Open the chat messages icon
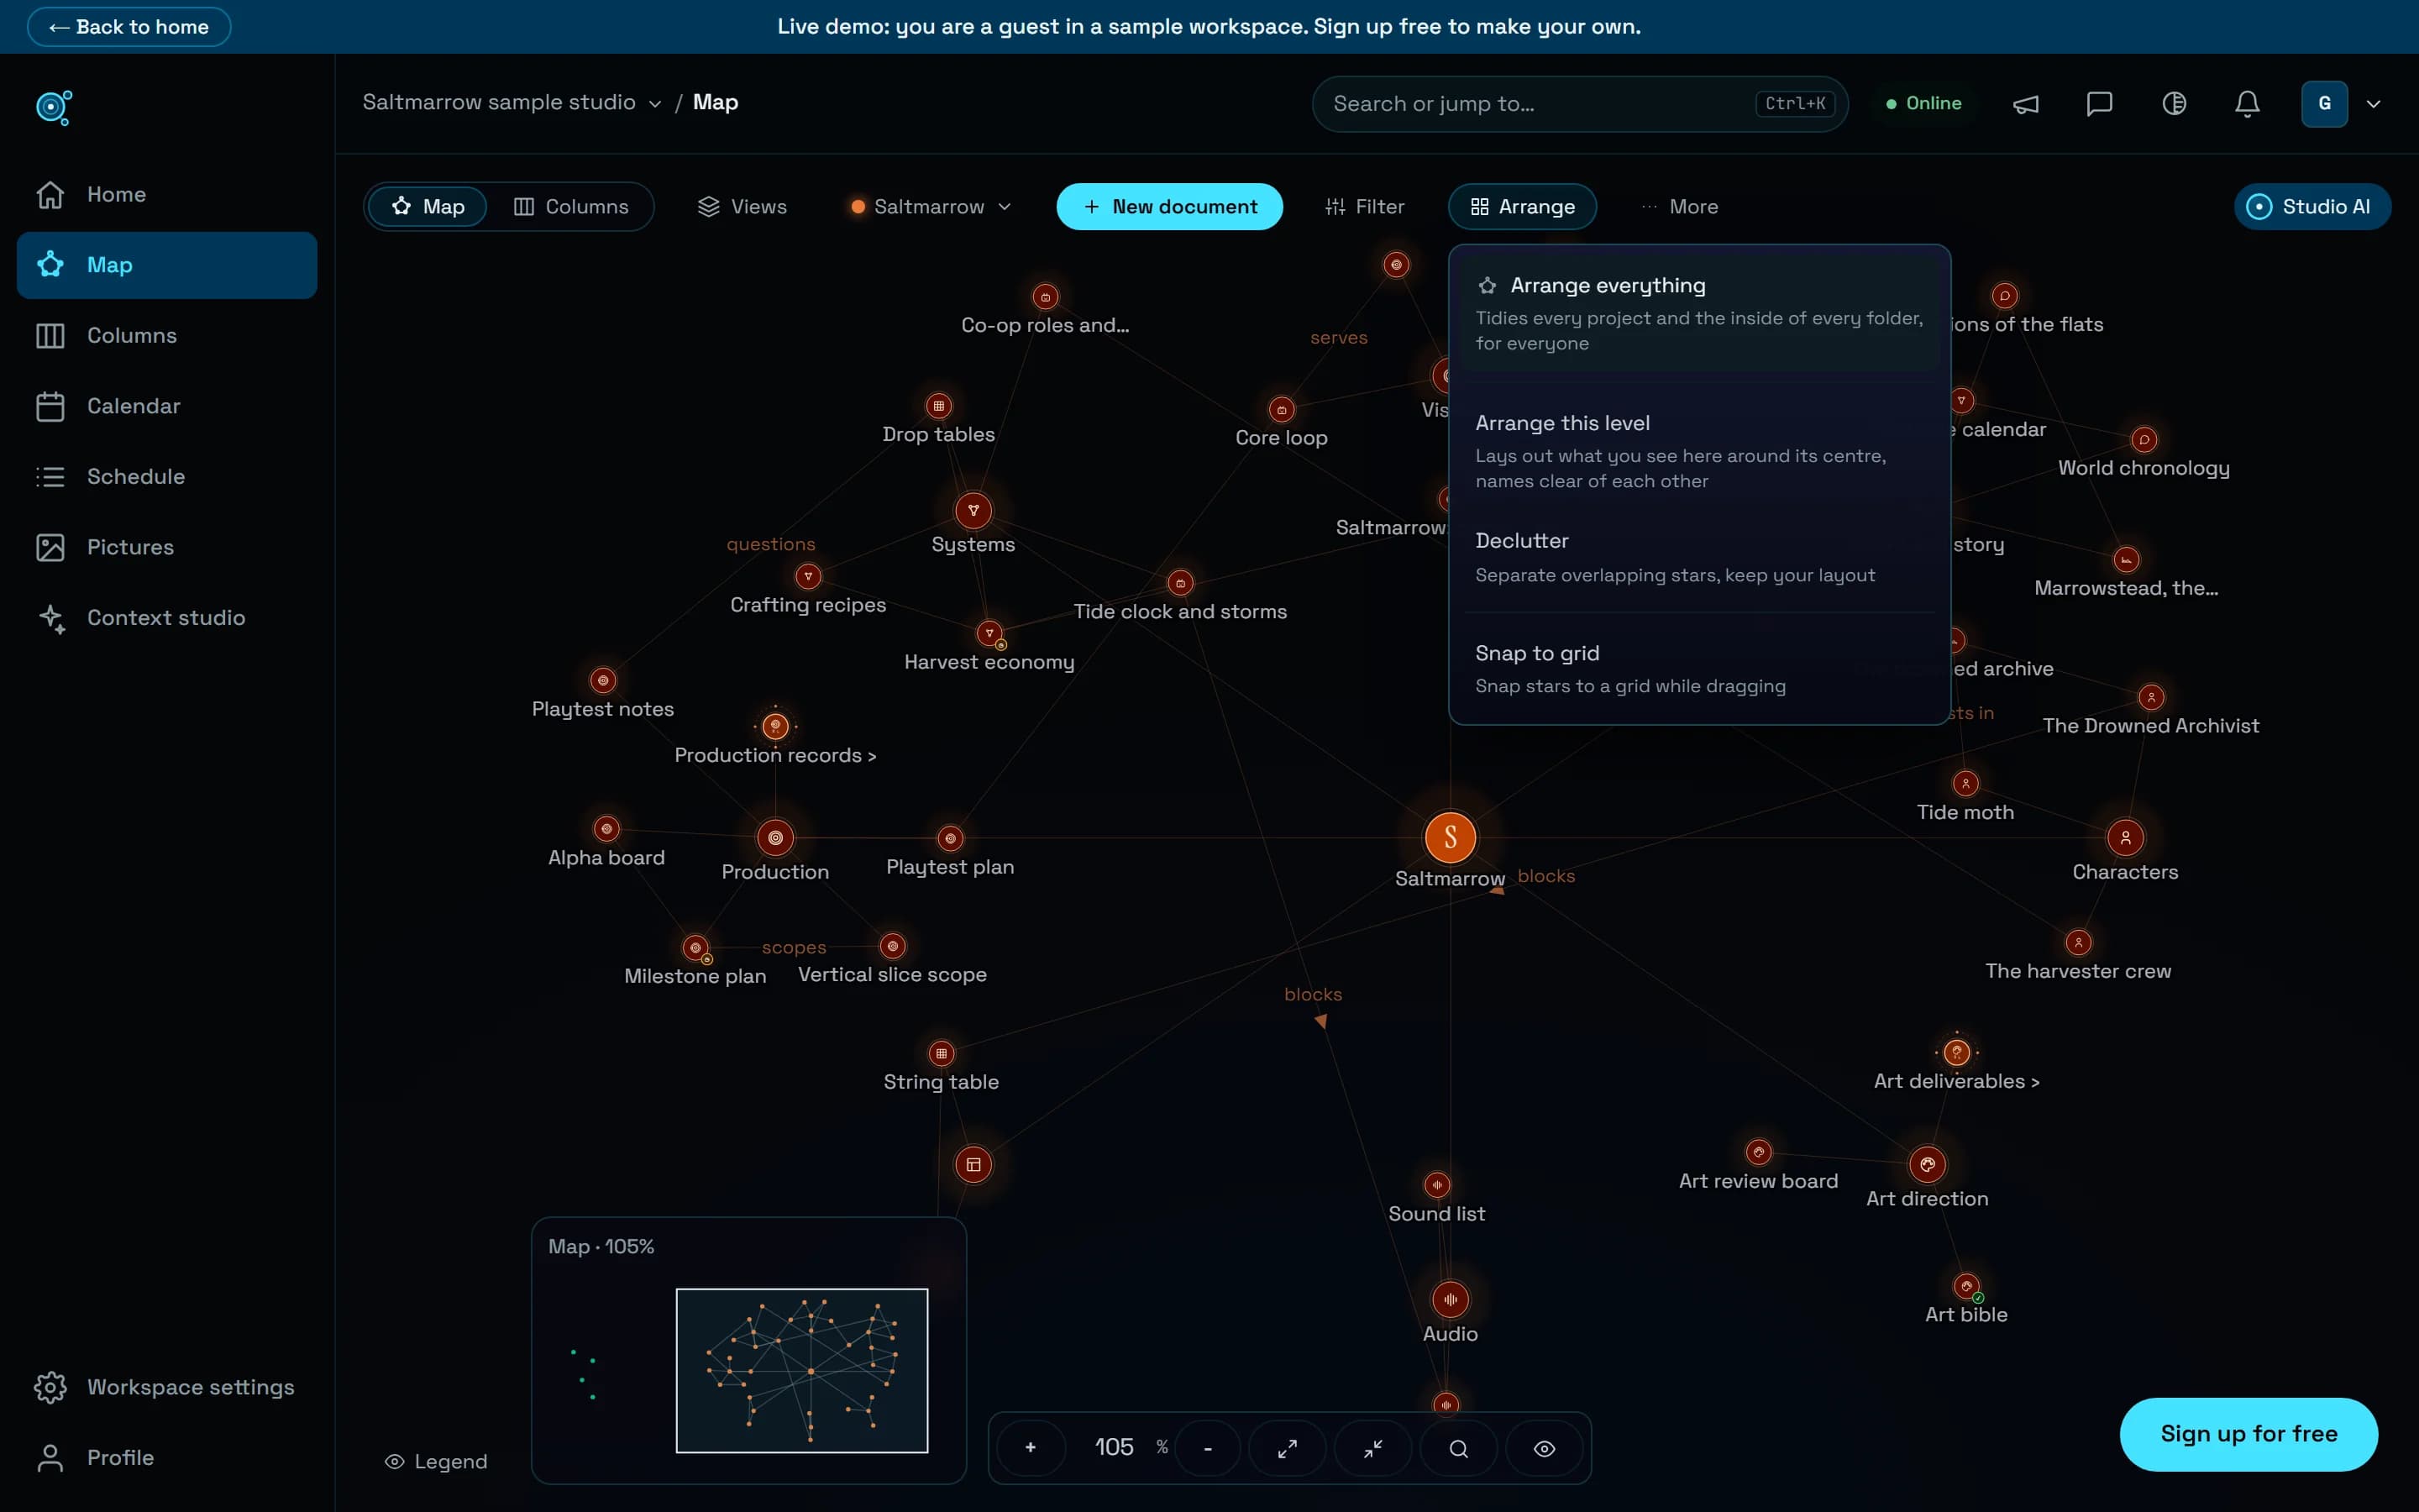Screen dimensions: 2419x1512 [2099, 104]
